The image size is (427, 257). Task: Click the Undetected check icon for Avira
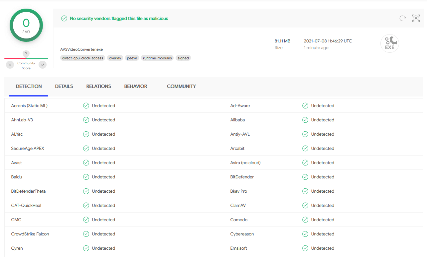pyautogui.click(x=305, y=163)
